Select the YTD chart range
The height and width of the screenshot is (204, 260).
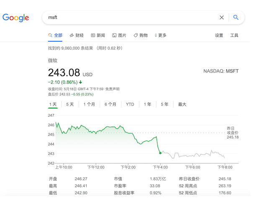[x=130, y=105]
